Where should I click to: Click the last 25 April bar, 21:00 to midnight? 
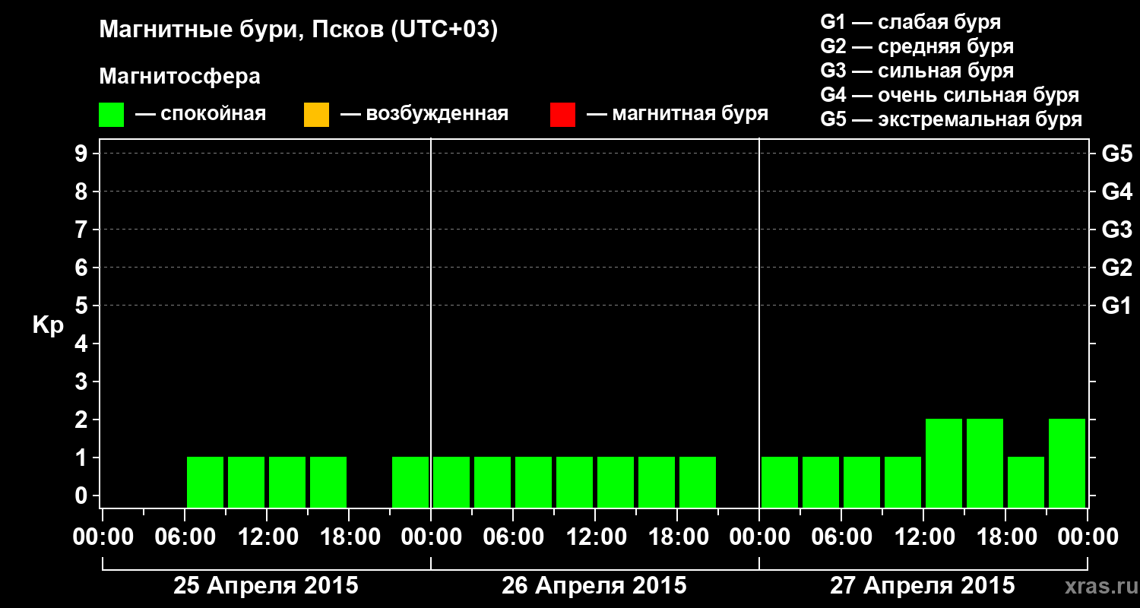coord(410,482)
